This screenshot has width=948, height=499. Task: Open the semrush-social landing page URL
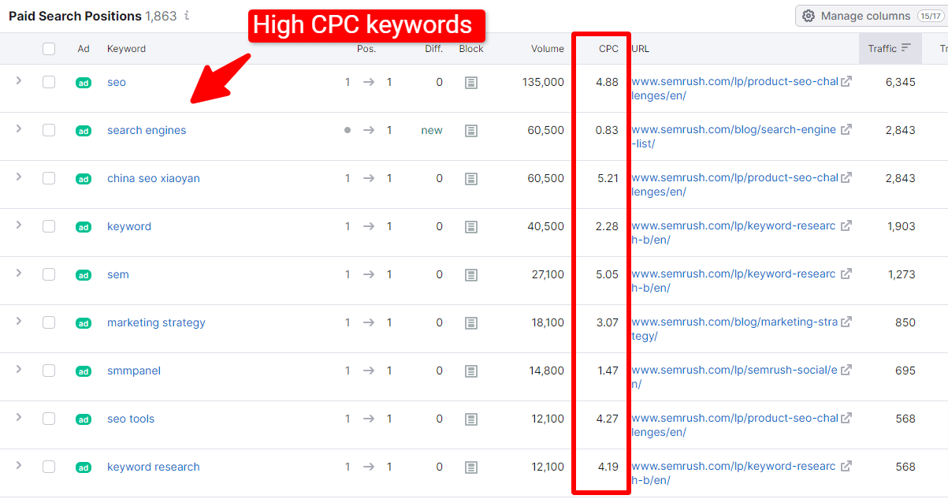(x=734, y=377)
